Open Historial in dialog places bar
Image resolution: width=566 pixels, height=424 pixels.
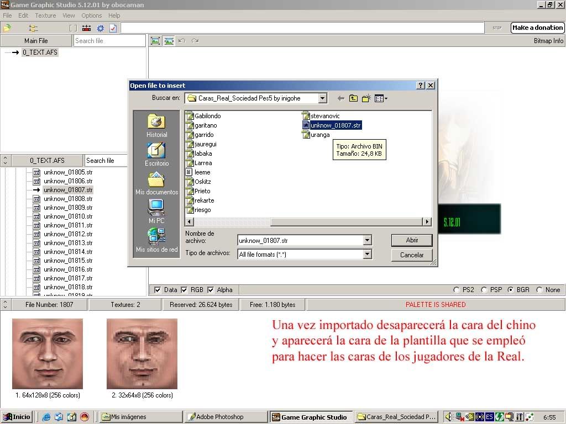pyautogui.click(x=156, y=126)
